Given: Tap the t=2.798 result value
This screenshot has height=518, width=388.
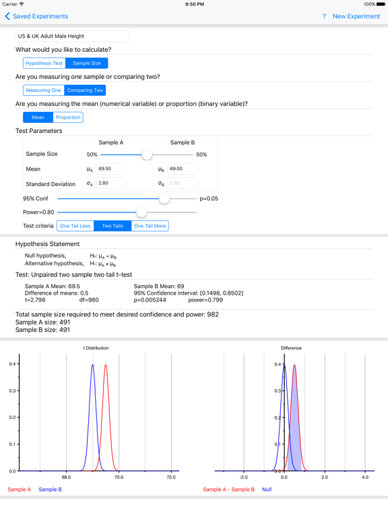Looking at the screenshot, I should pyautogui.click(x=35, y=300).
